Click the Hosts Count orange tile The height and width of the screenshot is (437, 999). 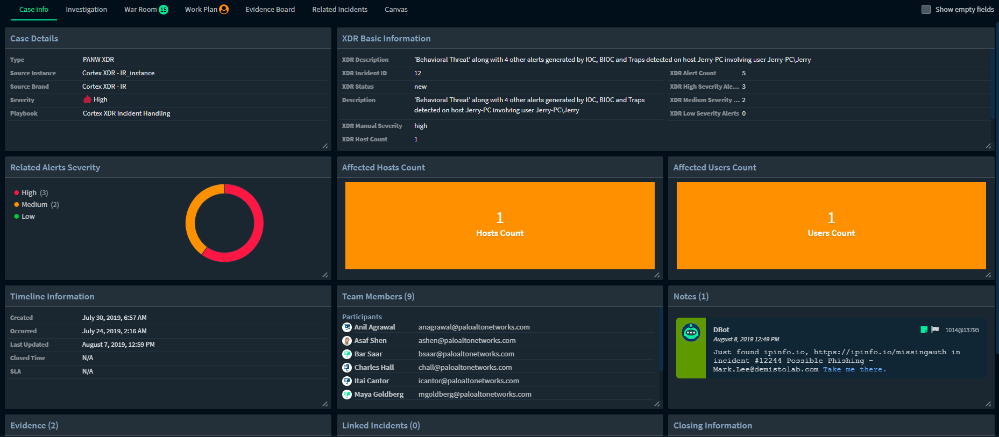pos(500,226)
